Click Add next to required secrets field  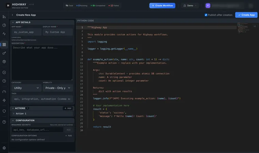(68, 130)
